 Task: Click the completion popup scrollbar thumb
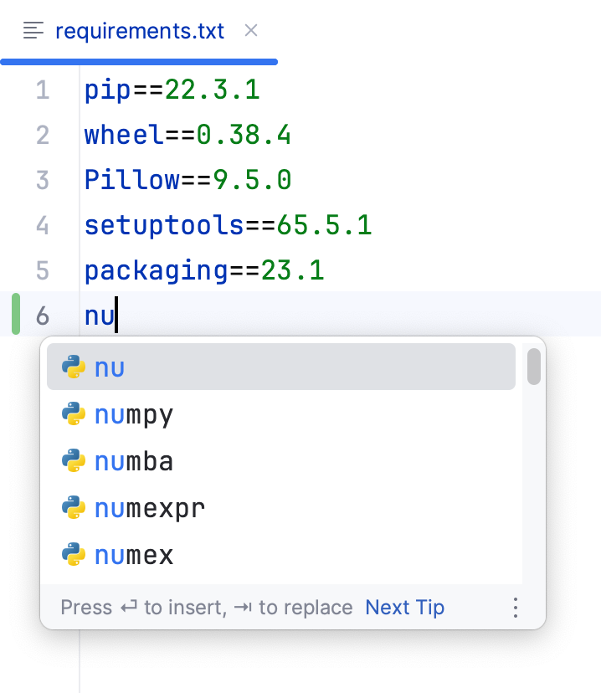point(533,366)
